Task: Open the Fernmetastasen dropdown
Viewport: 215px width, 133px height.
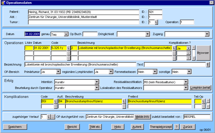Action: pos(155,72)
